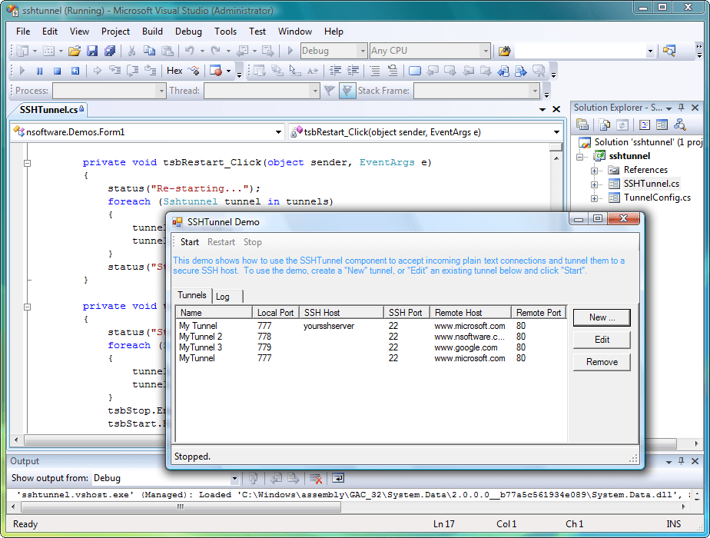The width and height of the screenshot is (710, 538).
Task: Click the Save All icon
Action: 110,51
